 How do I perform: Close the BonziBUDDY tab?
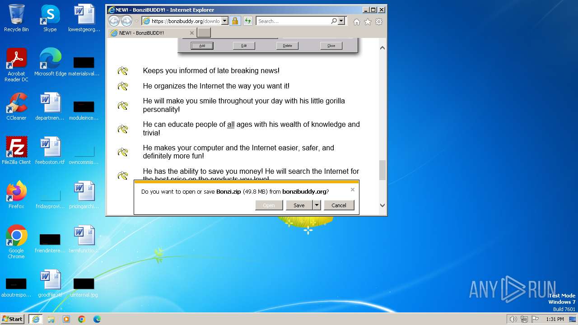[191, 33]
